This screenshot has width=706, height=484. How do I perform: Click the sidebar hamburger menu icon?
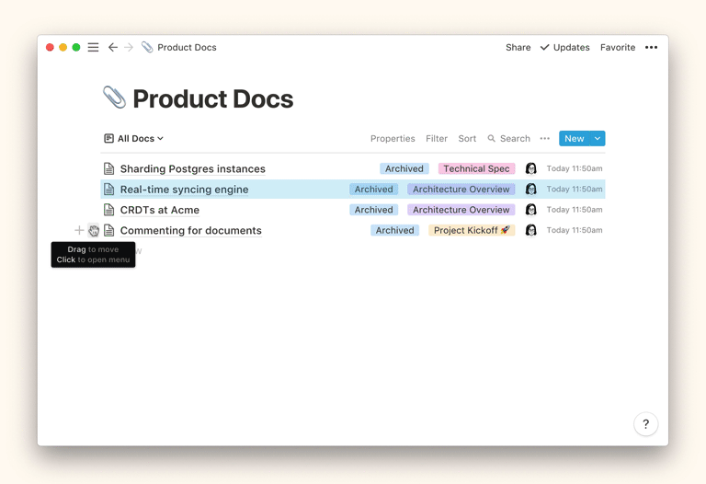[93, 47]
